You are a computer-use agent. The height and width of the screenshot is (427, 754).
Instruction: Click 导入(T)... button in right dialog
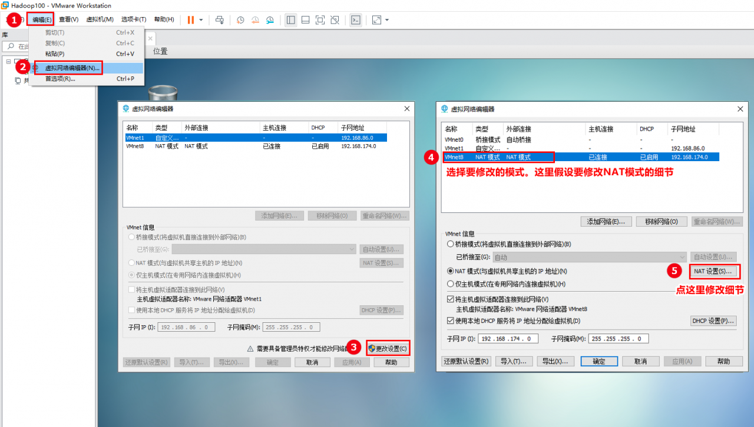[514, 361]
